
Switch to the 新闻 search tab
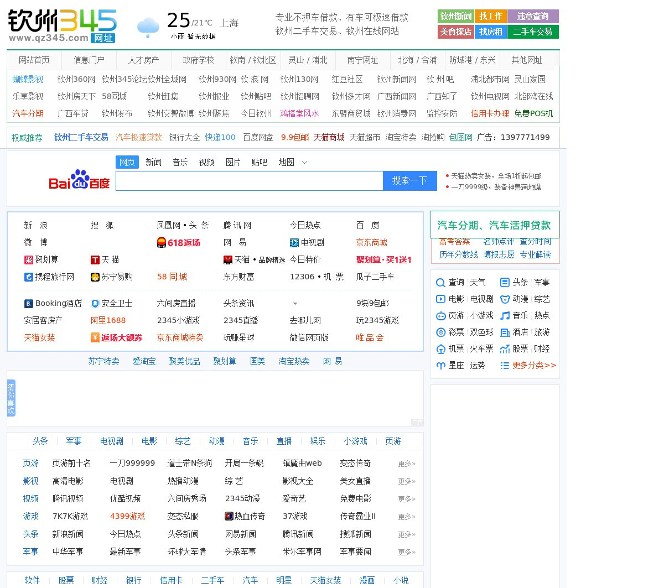153,163
